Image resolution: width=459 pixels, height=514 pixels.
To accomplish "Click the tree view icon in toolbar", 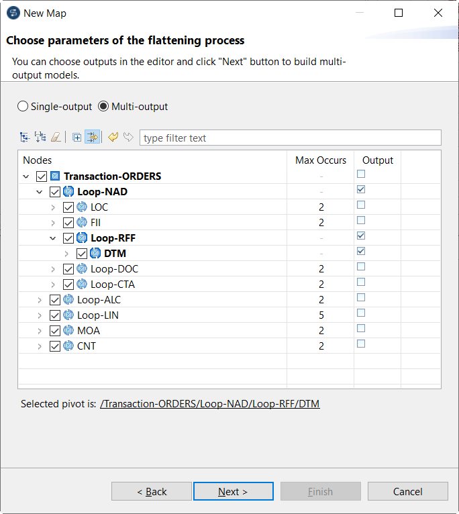I will [25, 138].
